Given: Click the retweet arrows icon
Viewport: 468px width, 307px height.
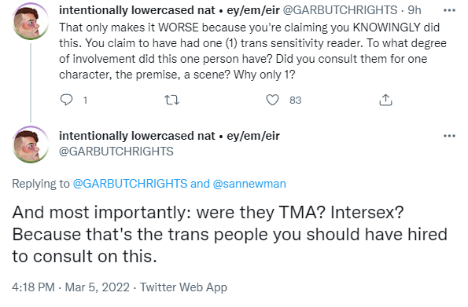Looking at the screenshot, I should tap(172, 100).
